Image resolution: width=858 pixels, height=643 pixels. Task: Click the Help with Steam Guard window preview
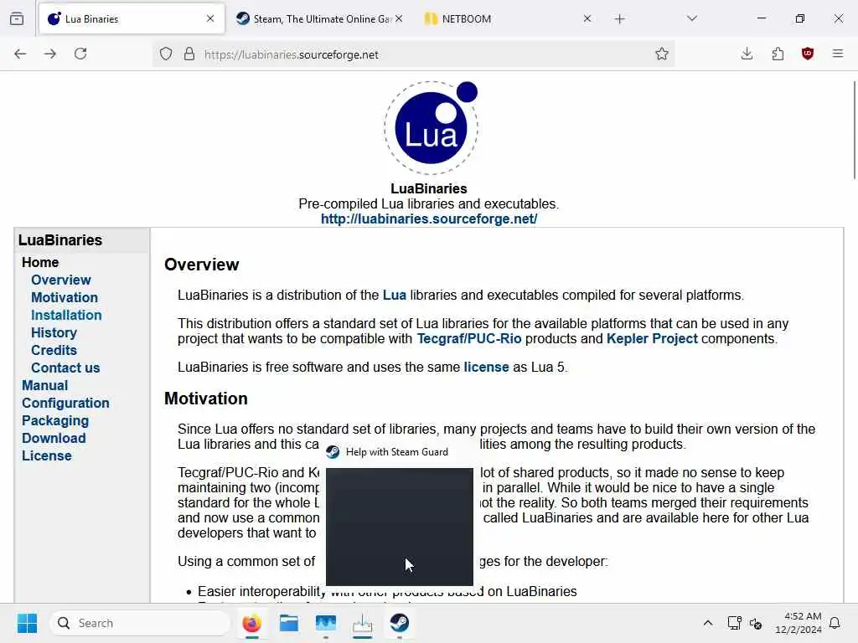tap(399, 526)
